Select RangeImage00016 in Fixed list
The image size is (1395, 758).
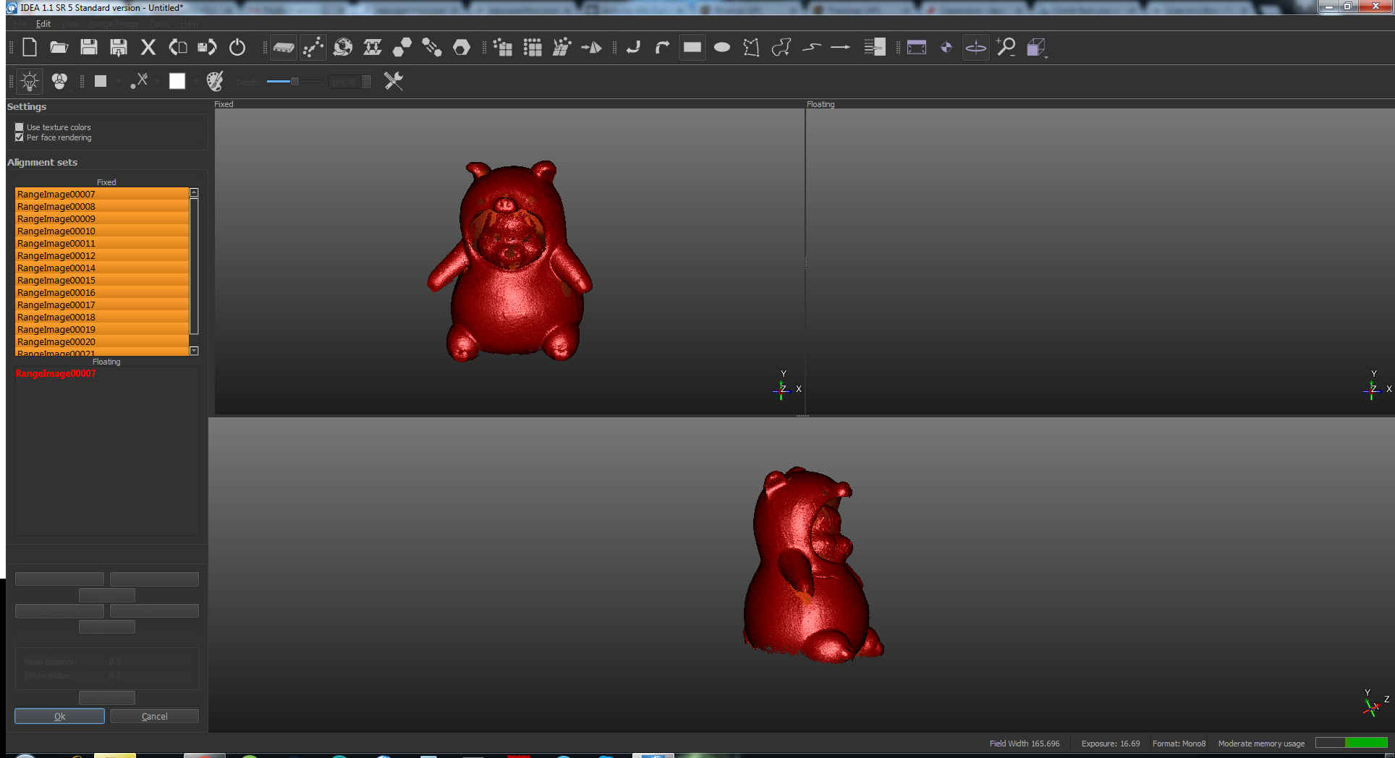point(102,292)
